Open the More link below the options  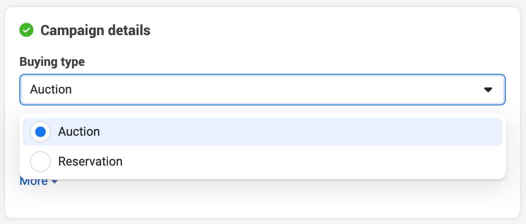pos(39,181)
